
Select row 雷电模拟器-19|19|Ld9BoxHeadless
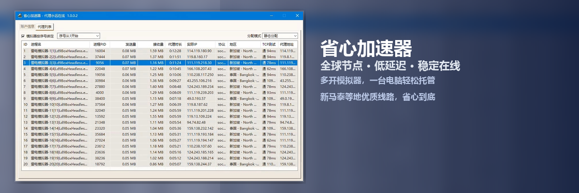point(160,158)
